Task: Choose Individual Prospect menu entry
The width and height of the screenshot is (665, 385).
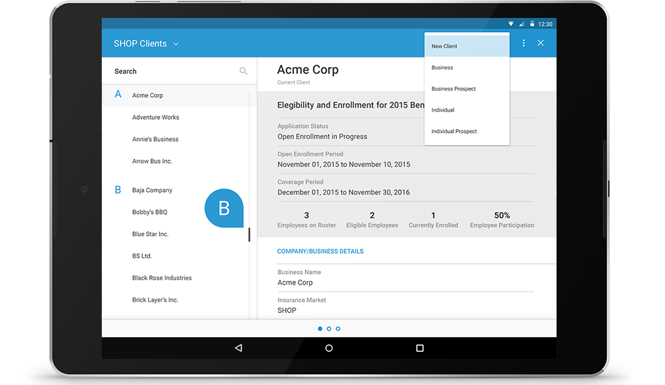Action: tap(467, 132)
